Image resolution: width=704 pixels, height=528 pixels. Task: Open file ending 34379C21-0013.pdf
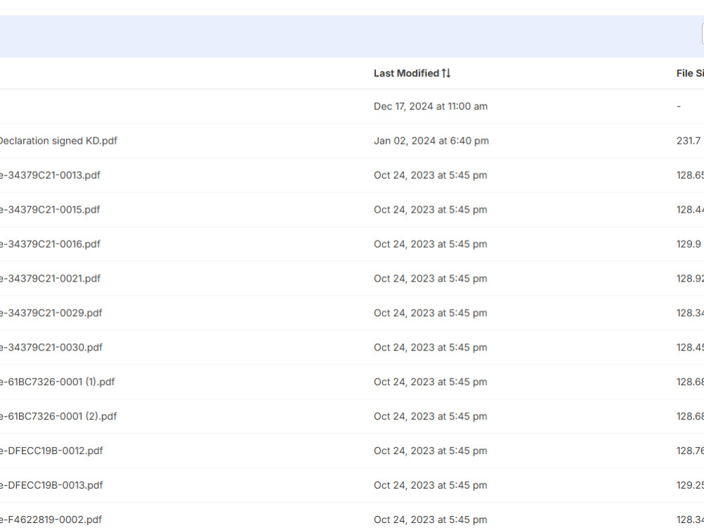[x=50, y=175]
